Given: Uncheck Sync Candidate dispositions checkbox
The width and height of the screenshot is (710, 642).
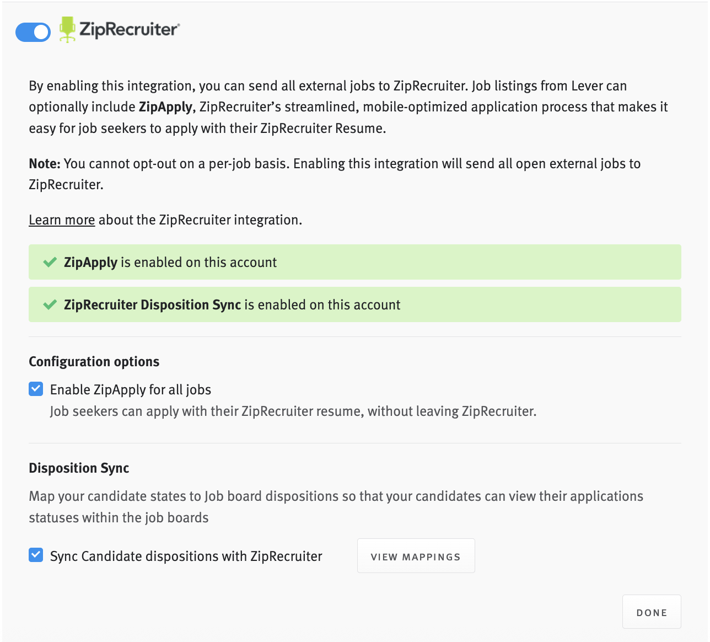Looking at the screenshot, I should [36, 555].
